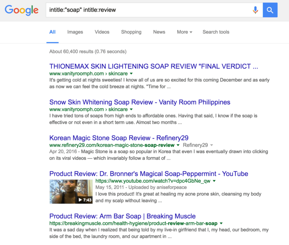Click the refinery29.com korean-magic-stone URL text
Screen dimensions: 289x245
[112, 145]
